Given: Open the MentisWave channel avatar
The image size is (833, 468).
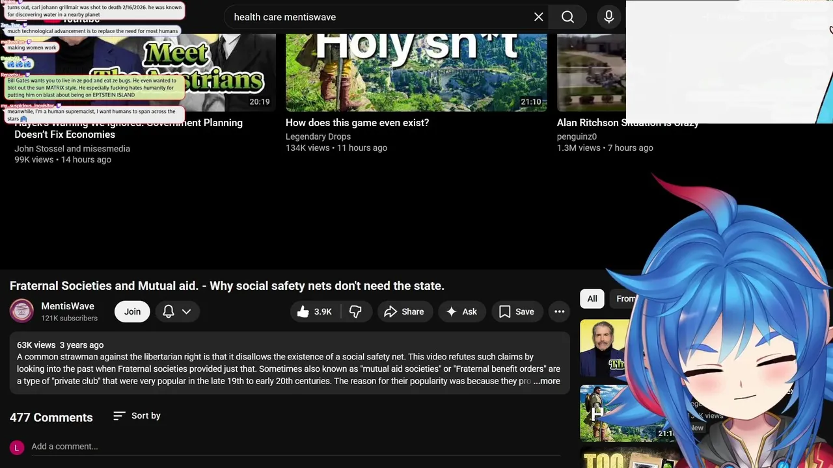Looking at the screenshot, I should click(21, 311).
